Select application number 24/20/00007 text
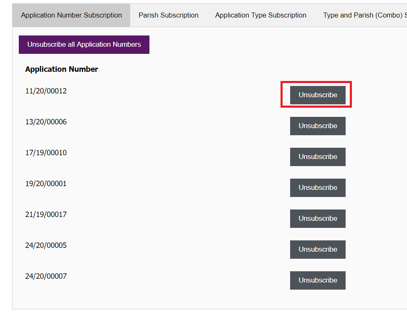 [46, 276]
